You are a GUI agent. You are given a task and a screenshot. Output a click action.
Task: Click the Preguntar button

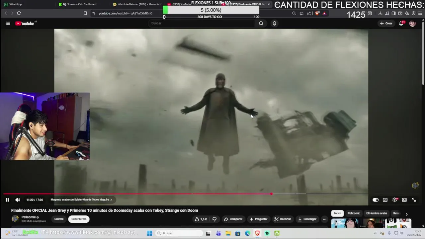tap(259, 219)
